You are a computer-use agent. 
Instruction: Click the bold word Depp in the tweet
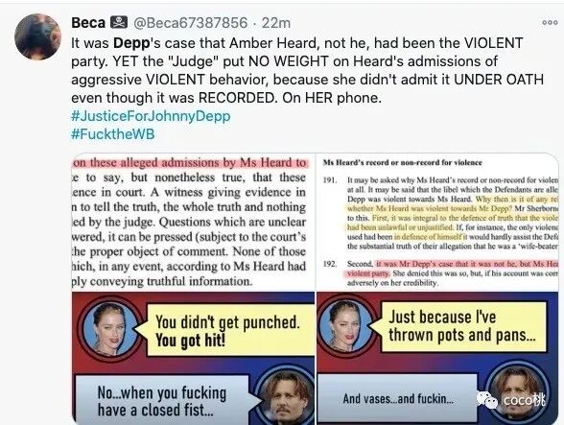pyautogui.click(x=131, y=43)
